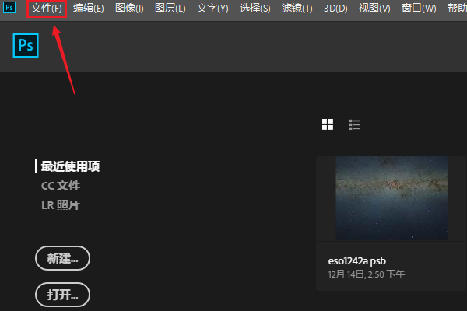This screenshot has height=311, width=467.
Task: Open the eso1242a.psb thumbnail
Action: click(392, 198)
